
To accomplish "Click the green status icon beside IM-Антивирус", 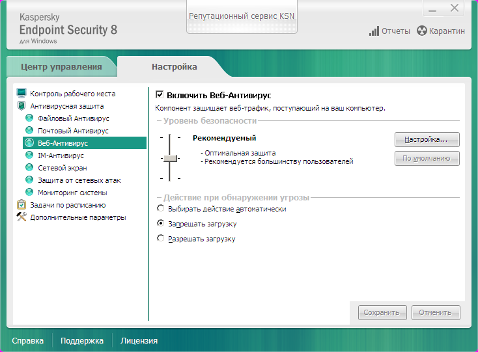I will (x=29, y=155).
